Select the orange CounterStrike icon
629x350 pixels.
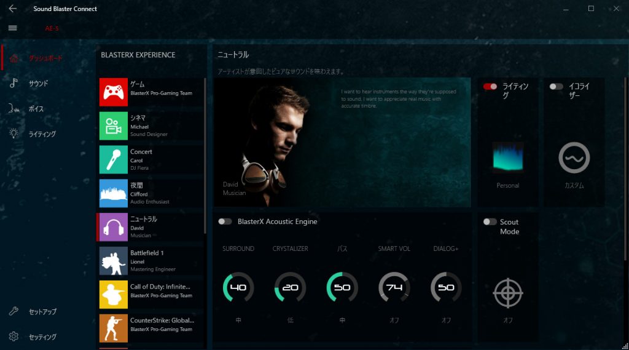[x=114, y=328]
